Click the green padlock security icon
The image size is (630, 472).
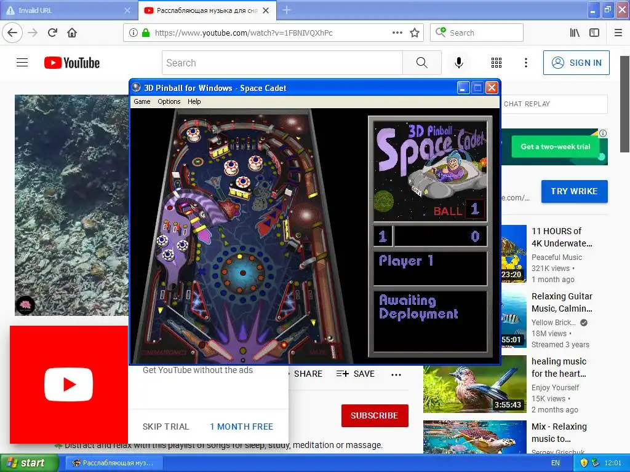click(x=145, y=33)
